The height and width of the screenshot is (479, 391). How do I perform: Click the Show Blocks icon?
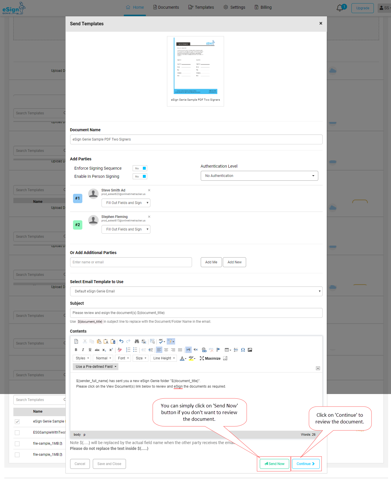coord(225,358)
